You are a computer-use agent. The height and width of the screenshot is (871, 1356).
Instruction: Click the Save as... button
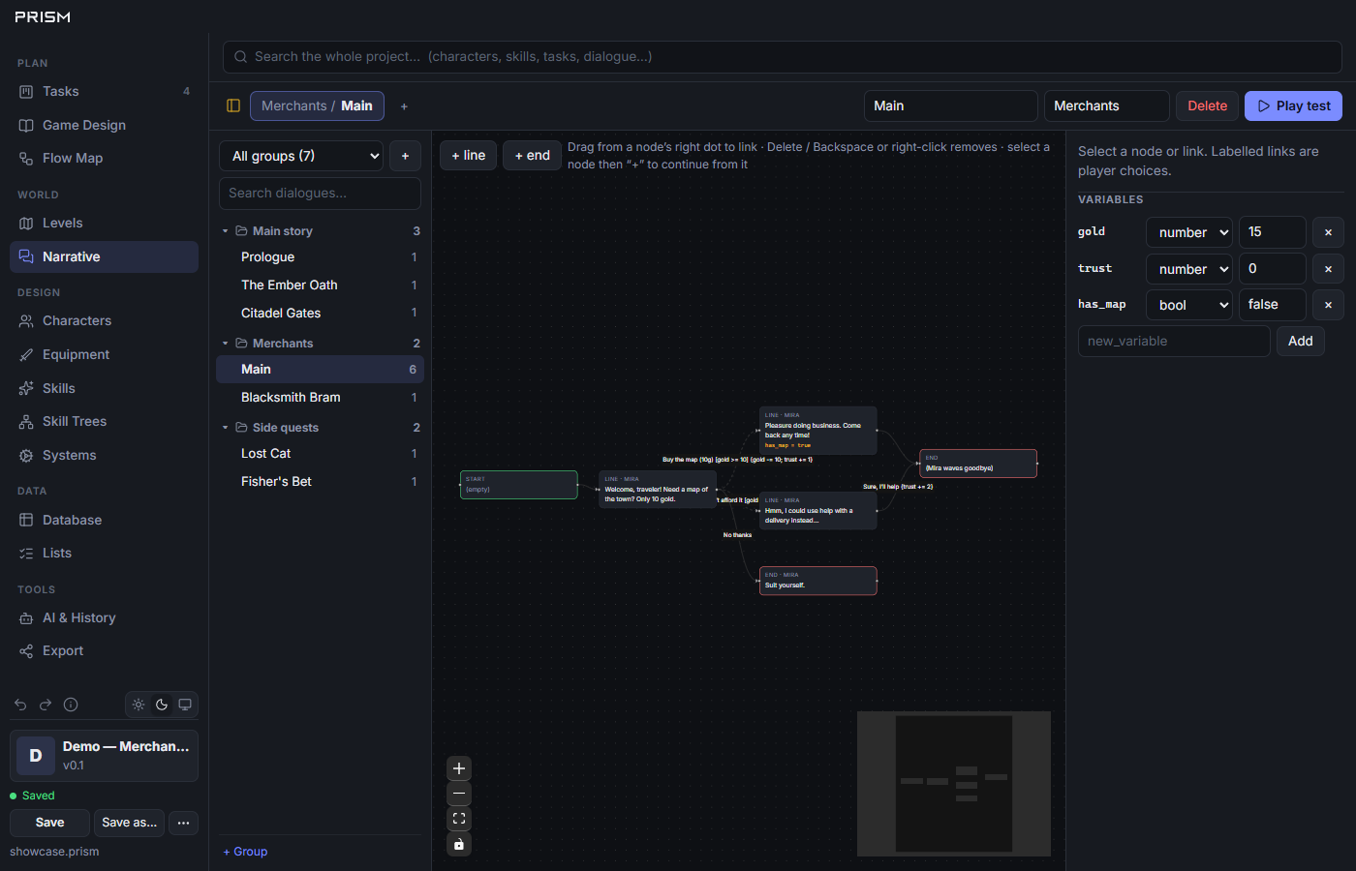click(129, 823)
